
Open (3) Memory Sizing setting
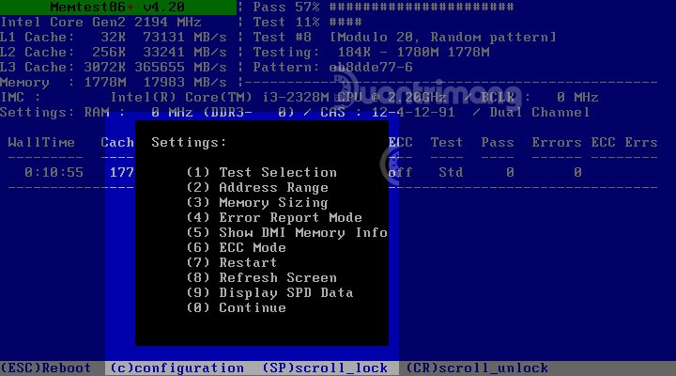click(257, 202)
